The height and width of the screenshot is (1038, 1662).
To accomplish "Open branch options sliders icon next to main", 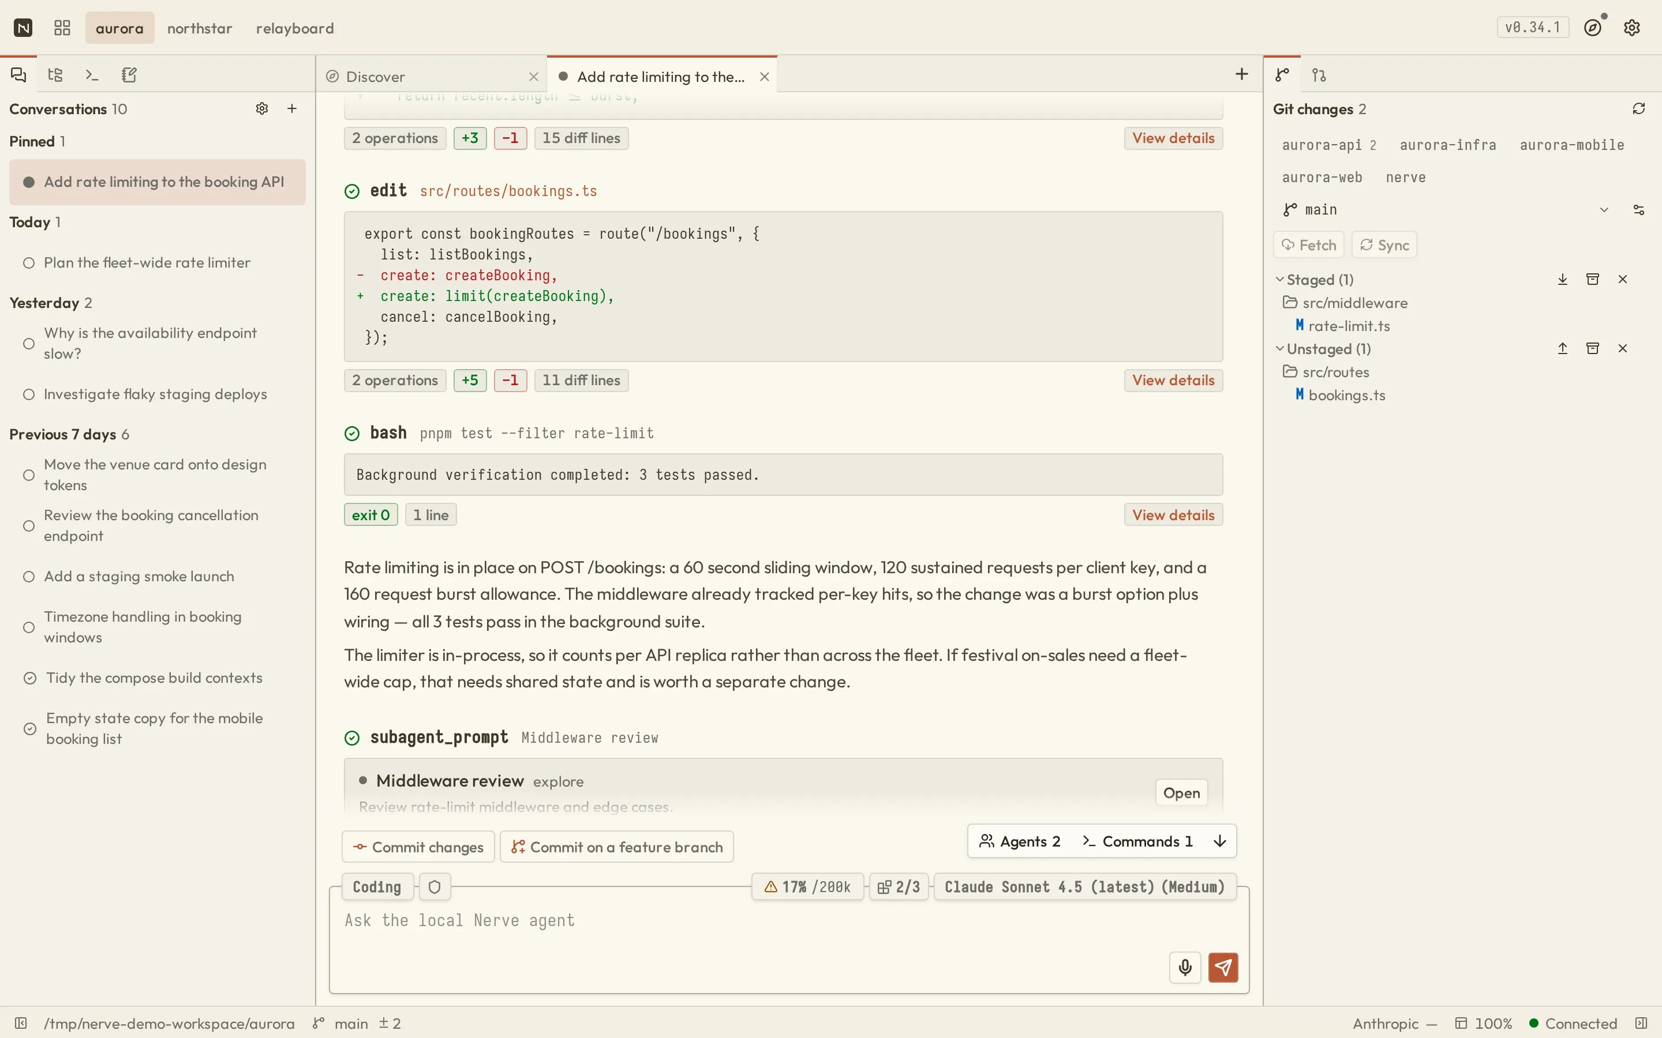I will pyautogui.click(x=1639, y=209).
